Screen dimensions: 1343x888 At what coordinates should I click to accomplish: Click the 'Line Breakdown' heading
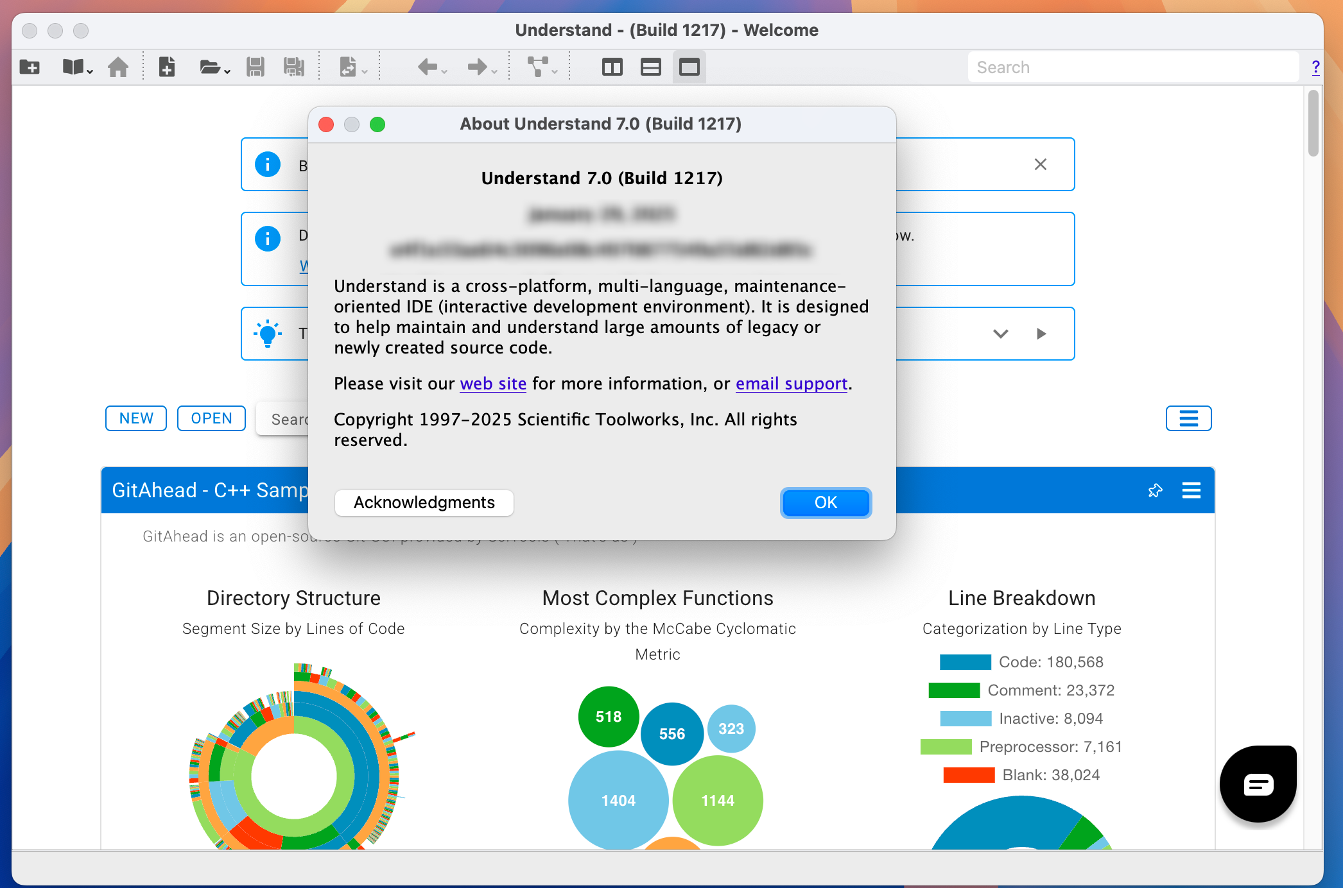coord(1022,598)
